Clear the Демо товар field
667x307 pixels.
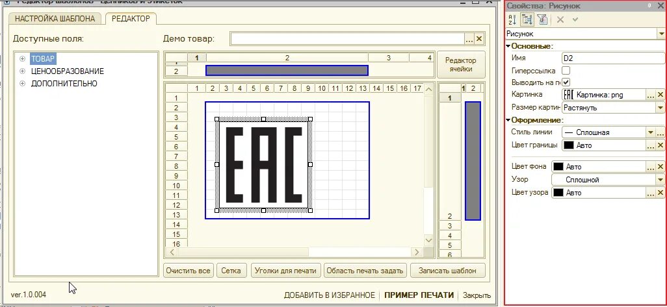(x=479, y=39)
